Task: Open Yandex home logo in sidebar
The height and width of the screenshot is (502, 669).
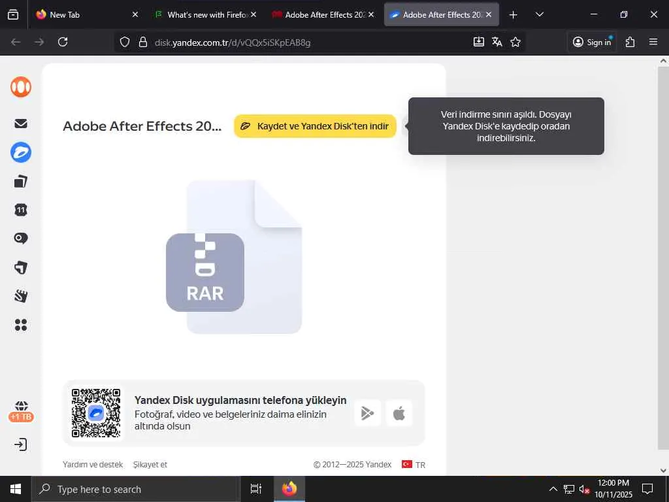Action: tap(21, 87)
